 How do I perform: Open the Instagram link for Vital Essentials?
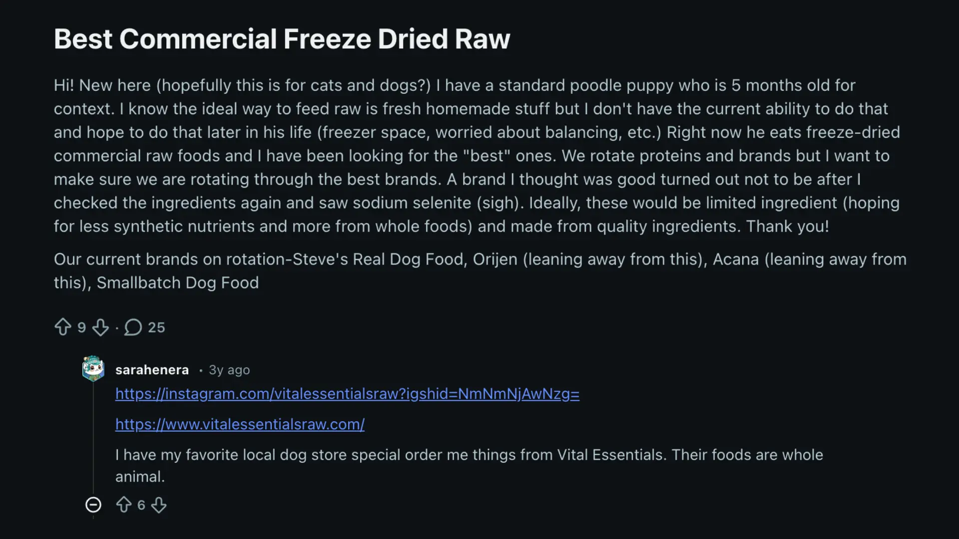coord(347,394)
